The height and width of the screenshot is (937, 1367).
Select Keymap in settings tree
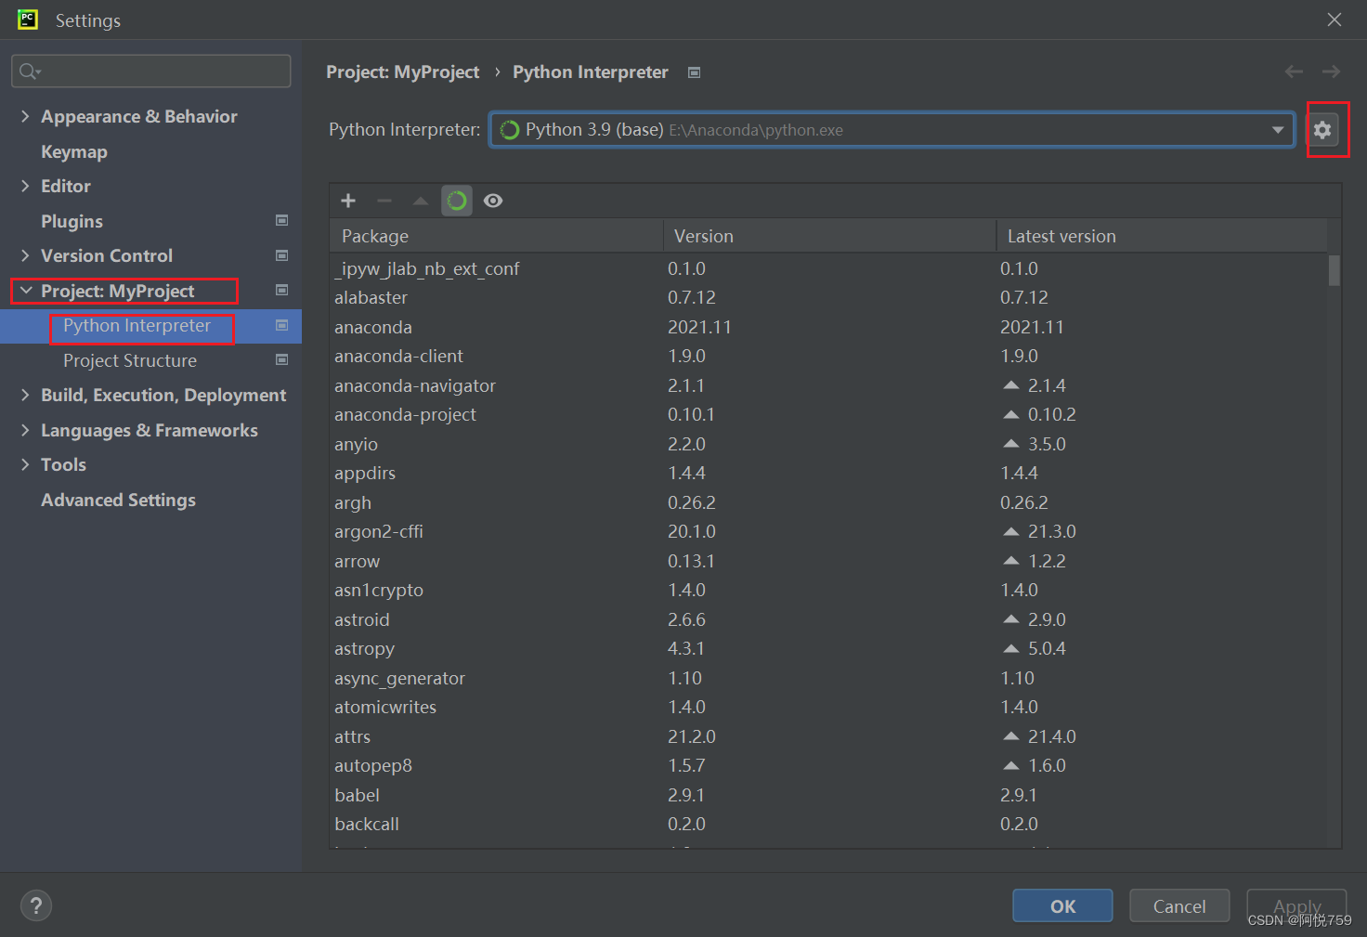(x=74, y=151)
